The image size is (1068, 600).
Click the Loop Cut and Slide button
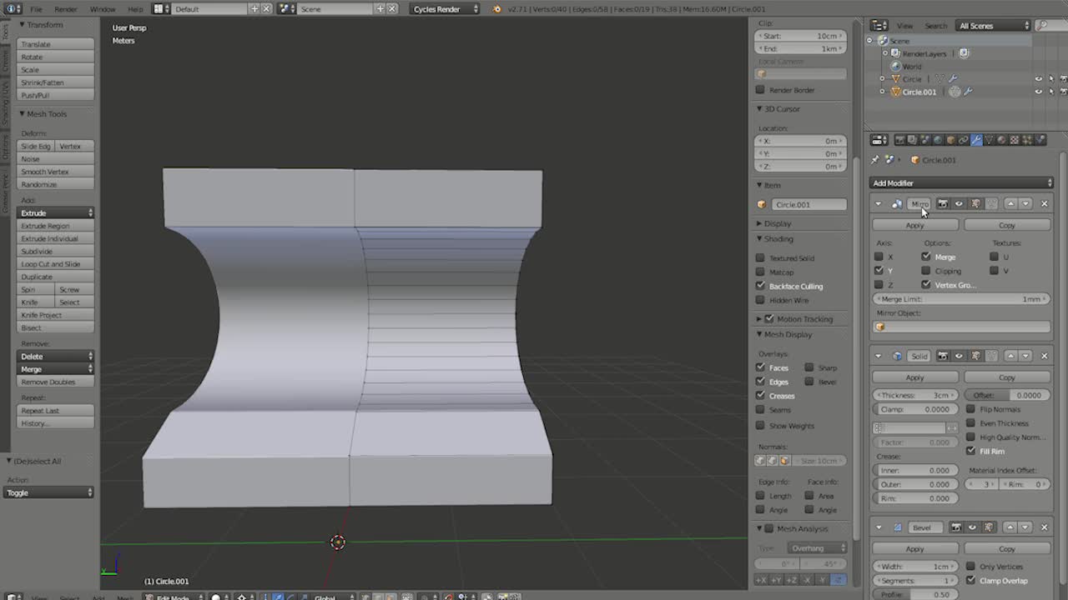tap(56, 264)
